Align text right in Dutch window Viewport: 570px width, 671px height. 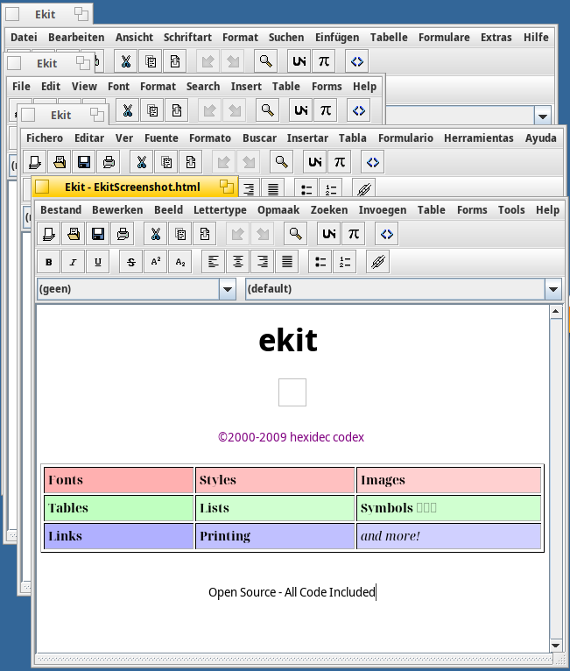click(263, 262)
